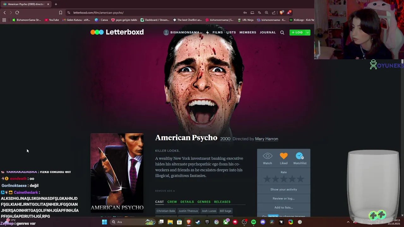Screen dimensions: 404x227
Task: Open Josh Lucas cast link
Action: coord(209,211)
